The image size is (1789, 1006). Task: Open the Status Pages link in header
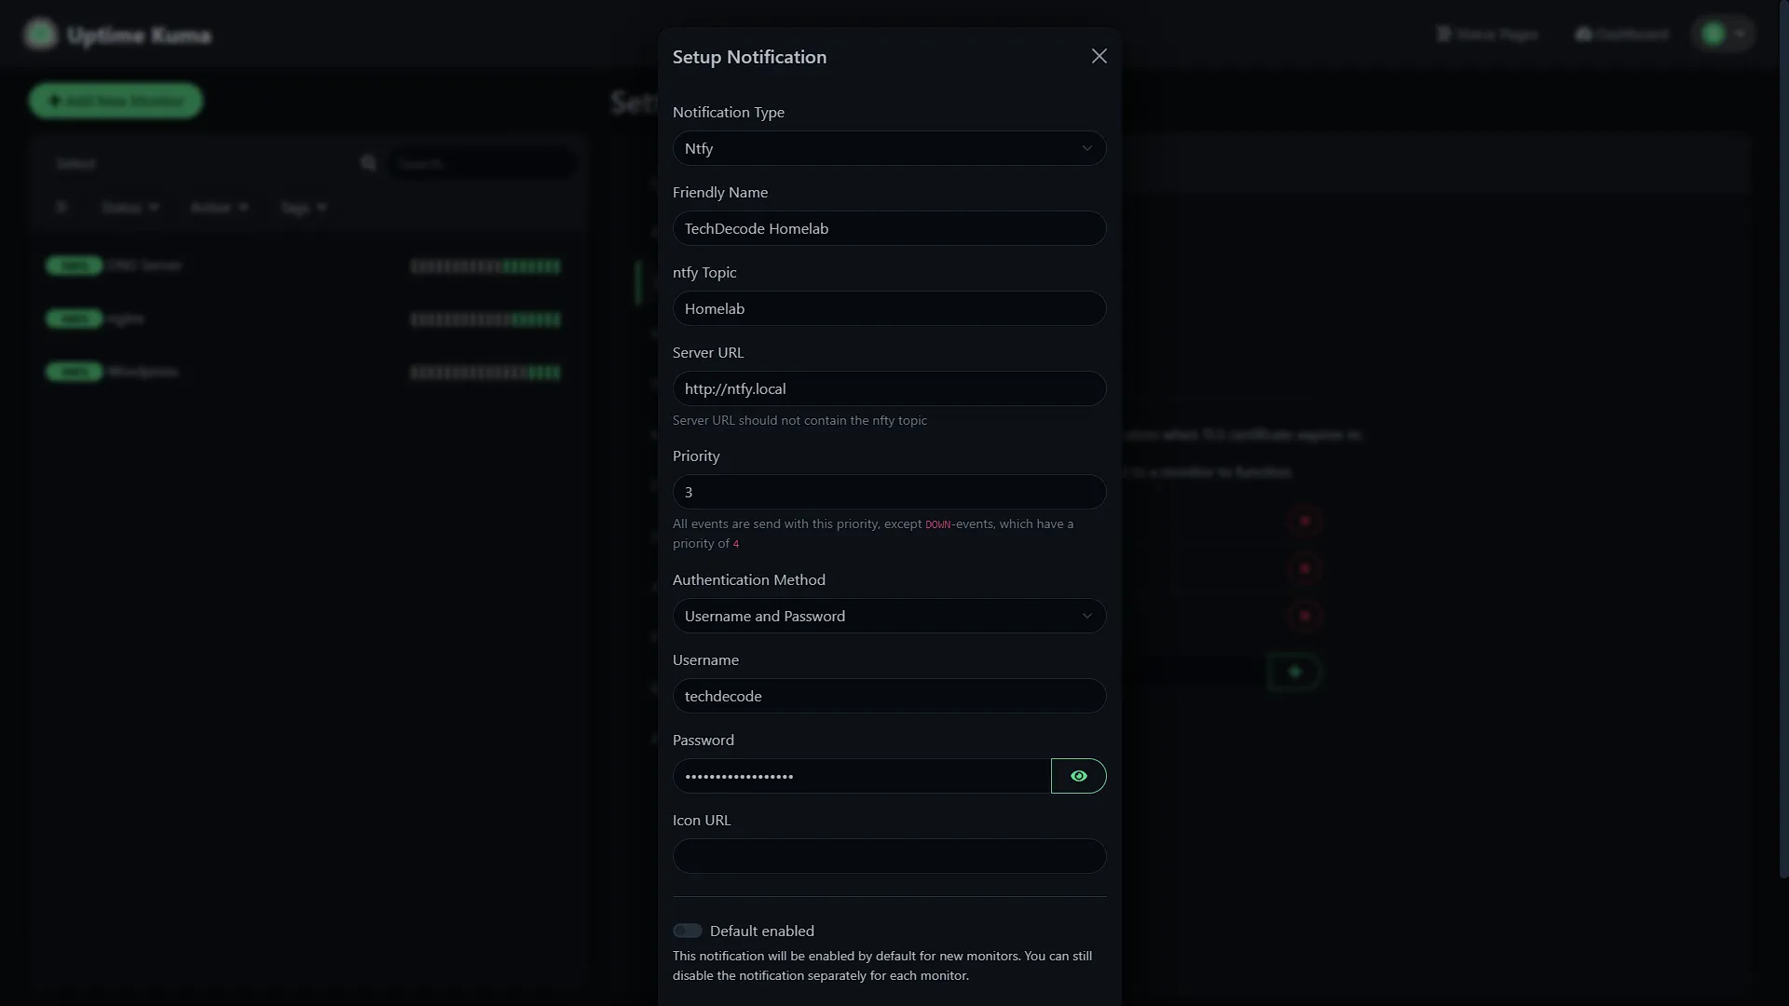click(1487, 34)
